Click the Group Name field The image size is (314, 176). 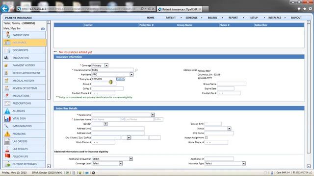(x=232, y=84)
